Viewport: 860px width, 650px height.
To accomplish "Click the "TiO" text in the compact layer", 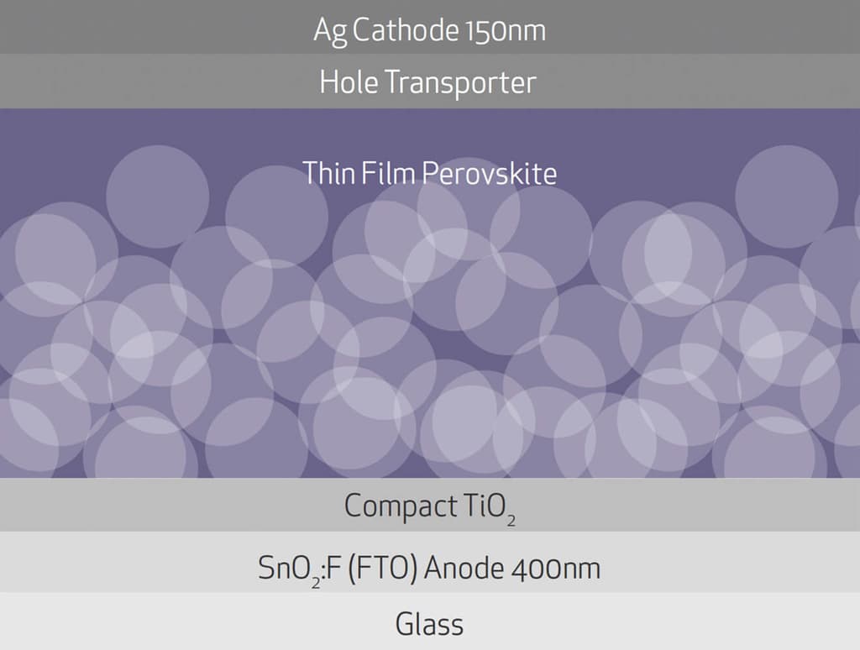I will pyautogui.click(x=483, y=506).
